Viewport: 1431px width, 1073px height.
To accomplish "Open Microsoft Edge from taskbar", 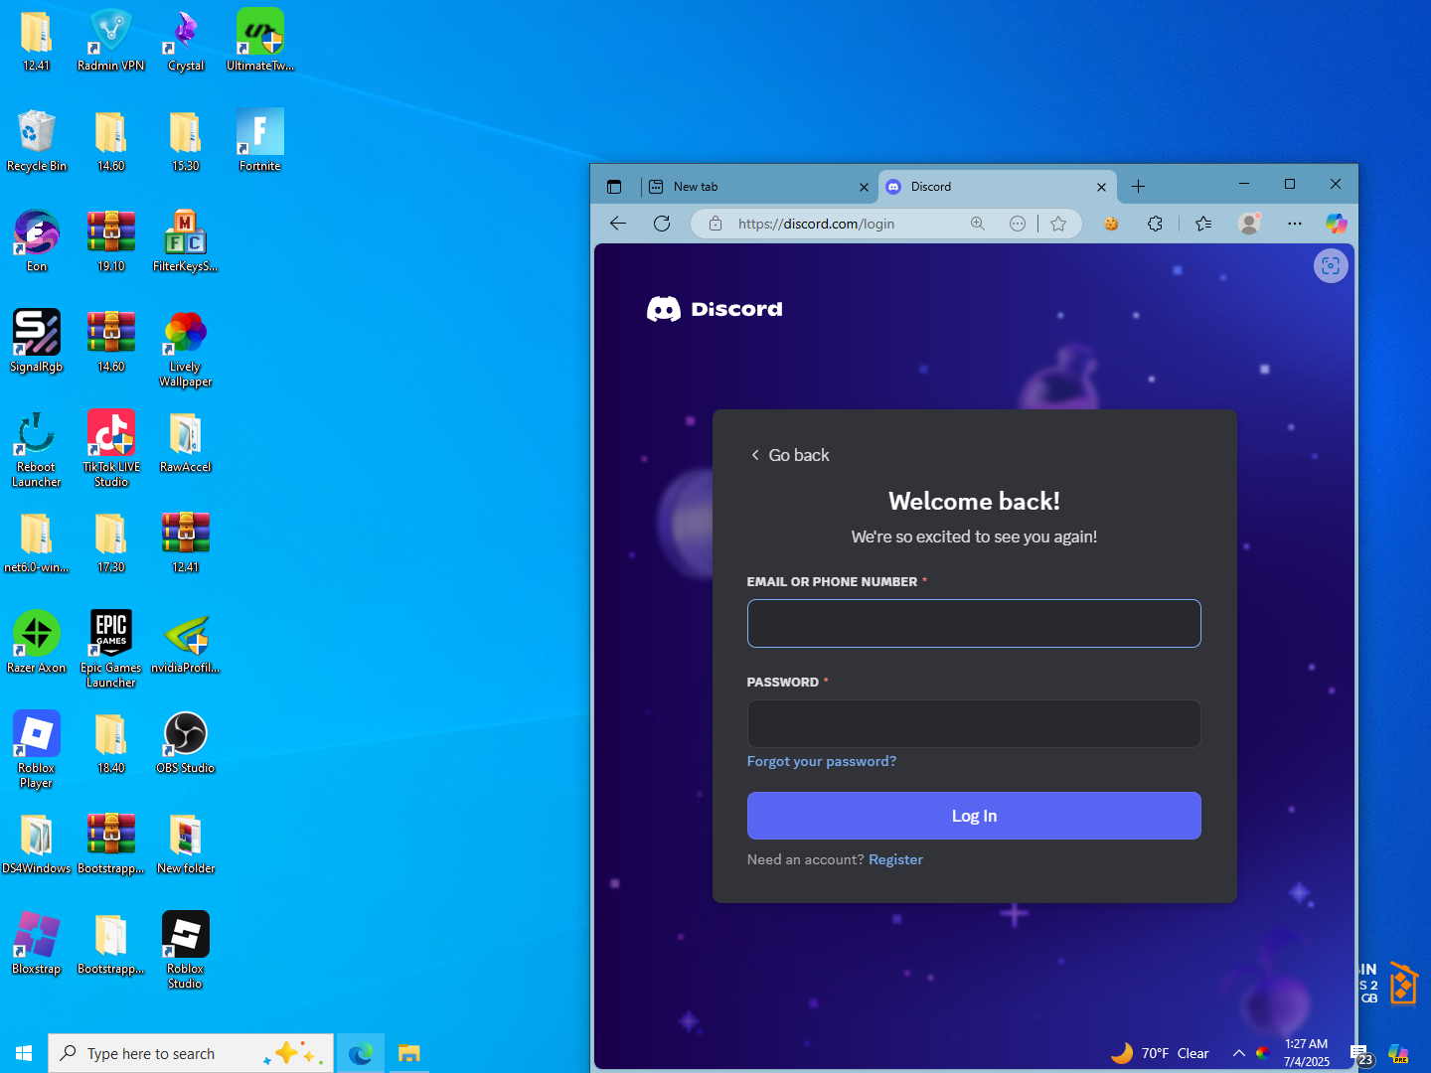I will [361, 1053].
